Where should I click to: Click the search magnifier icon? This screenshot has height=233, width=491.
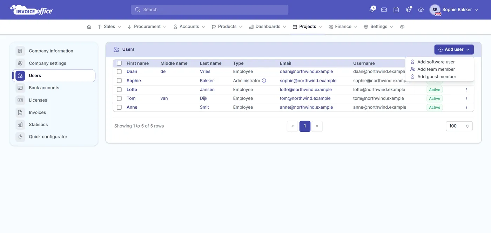(x=137, y=10)
